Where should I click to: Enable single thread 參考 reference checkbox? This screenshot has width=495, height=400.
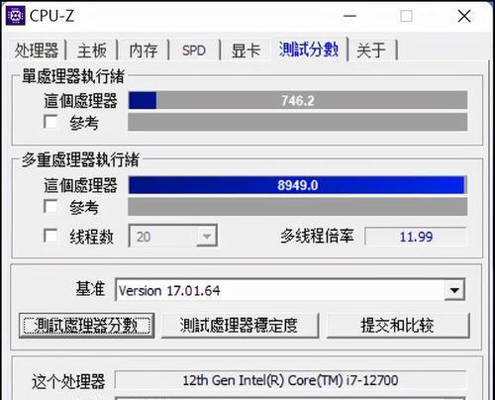point(50,122)
